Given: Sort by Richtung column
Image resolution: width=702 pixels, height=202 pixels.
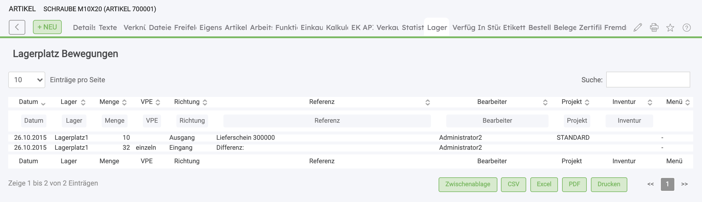Looking at the screenshot, I should (205, 102).
